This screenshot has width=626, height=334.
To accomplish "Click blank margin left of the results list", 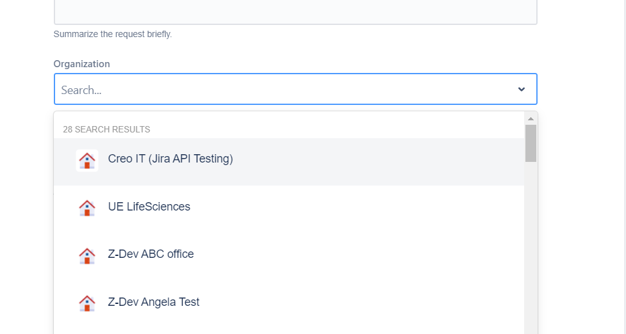I will pos(26,224).
